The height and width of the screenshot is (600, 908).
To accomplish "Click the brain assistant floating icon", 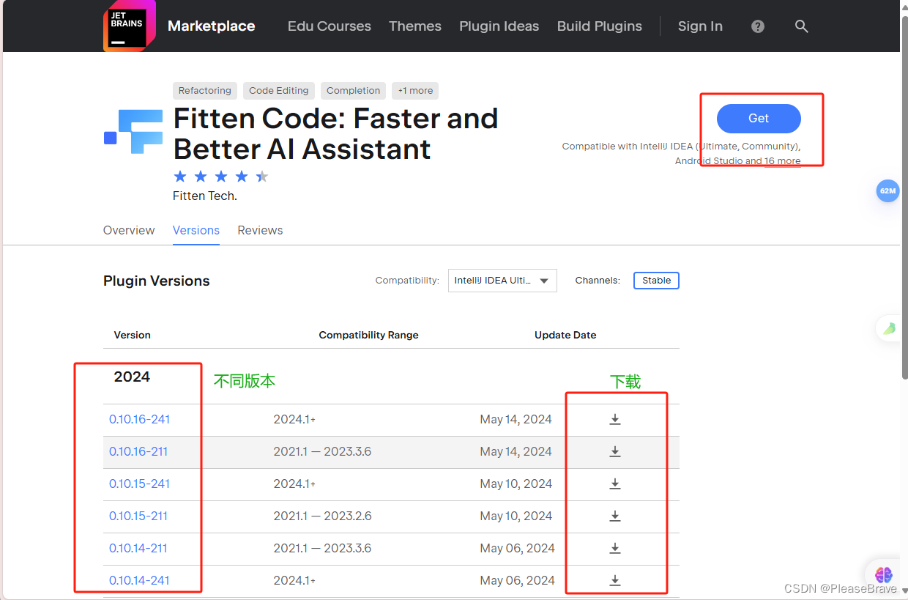I will pyautogui.click(x=884, y=574).
